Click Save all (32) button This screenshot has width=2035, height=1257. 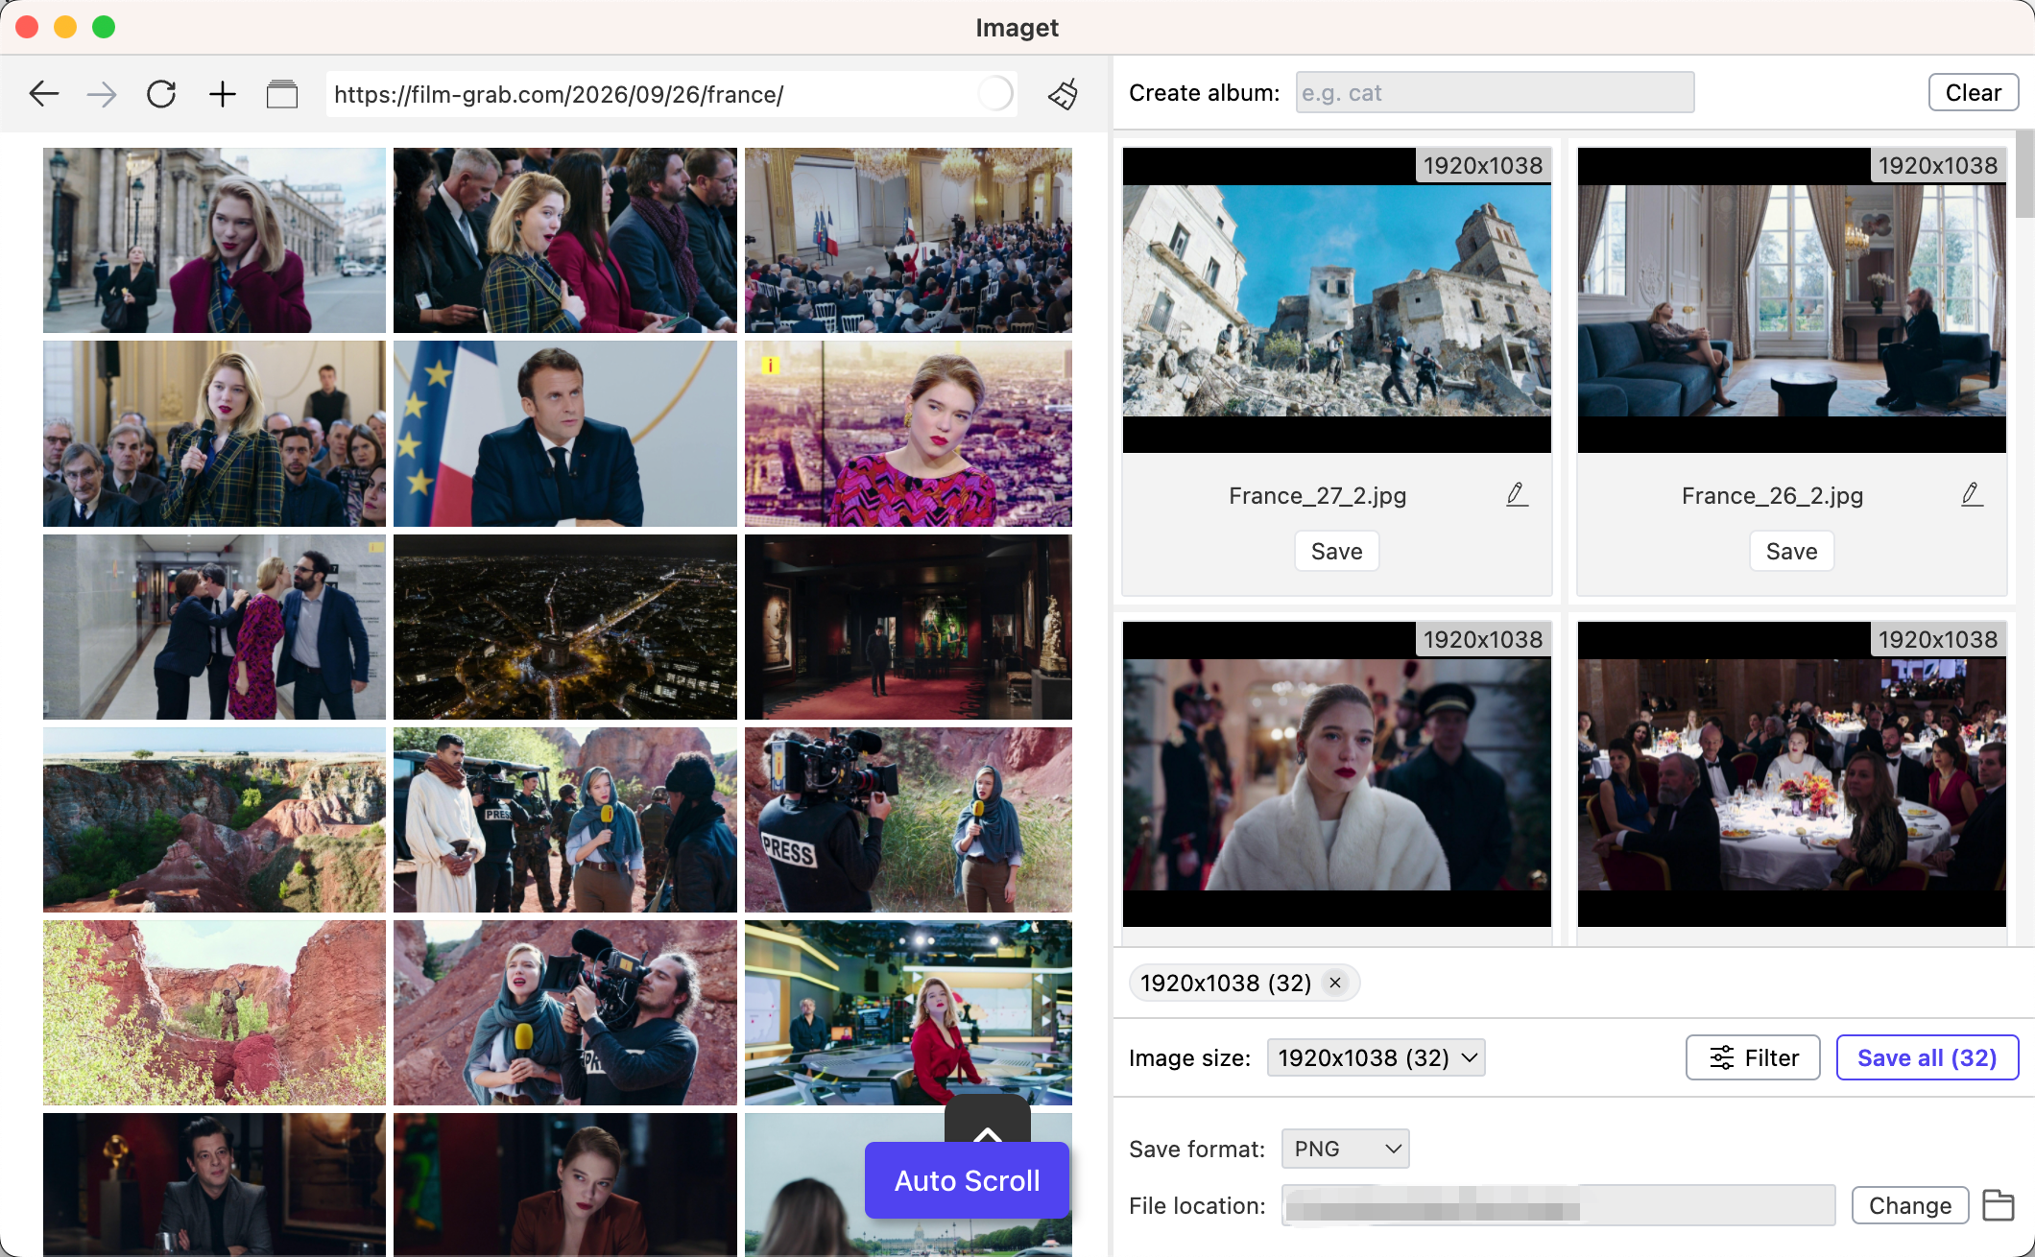pyautogui.click(x=1927, y=1057)
